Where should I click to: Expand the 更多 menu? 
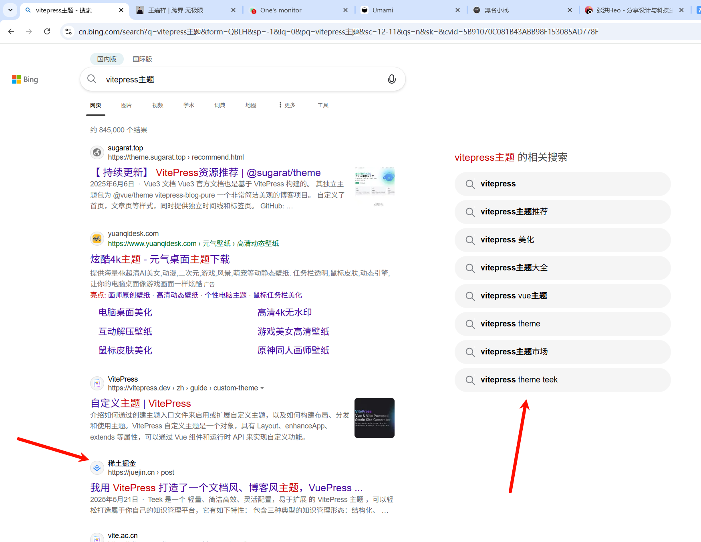coord(287,105)
